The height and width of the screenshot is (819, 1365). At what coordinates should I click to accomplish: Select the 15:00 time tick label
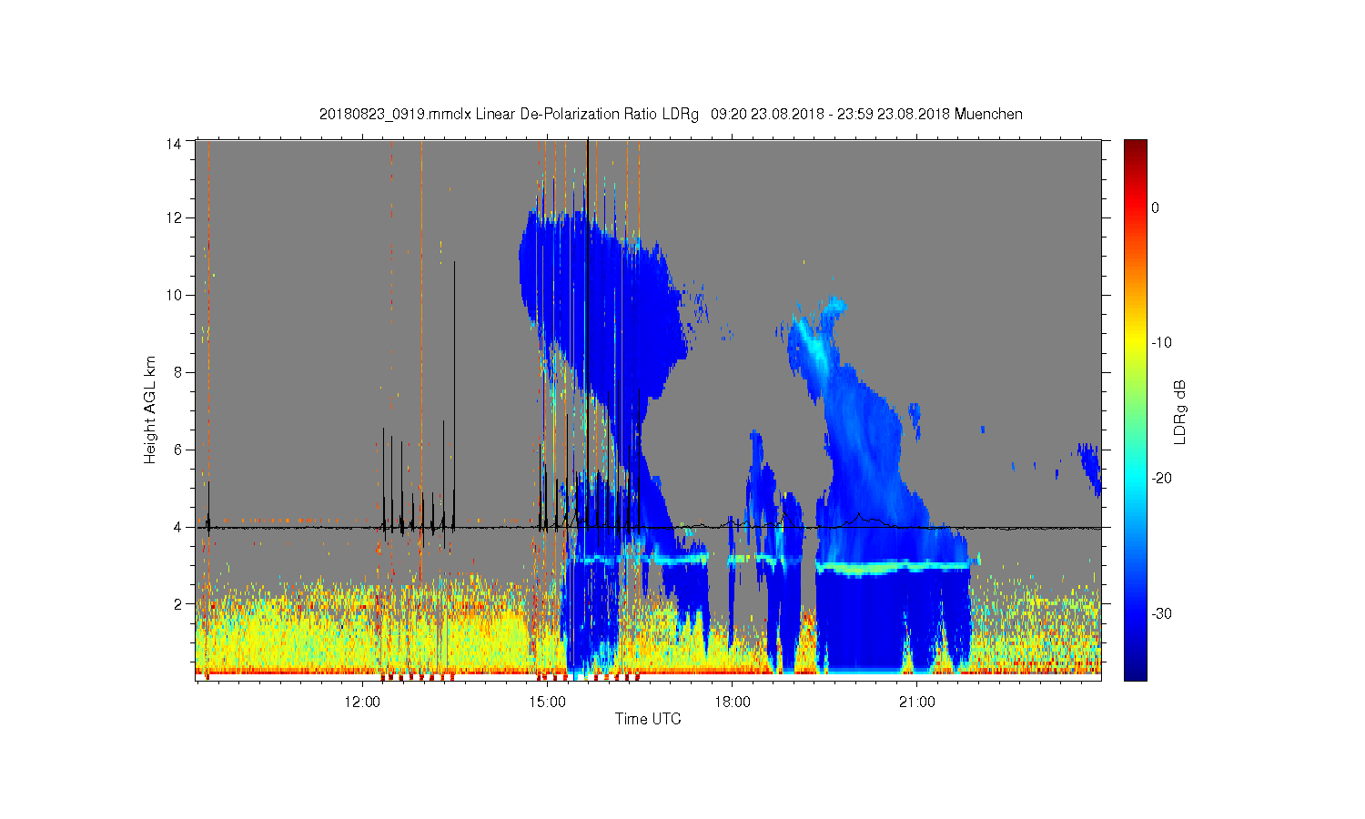pyautogui.click(x=547, y=703)
